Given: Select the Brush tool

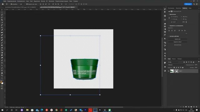Looking at the screenshot, I should (2, 43).
